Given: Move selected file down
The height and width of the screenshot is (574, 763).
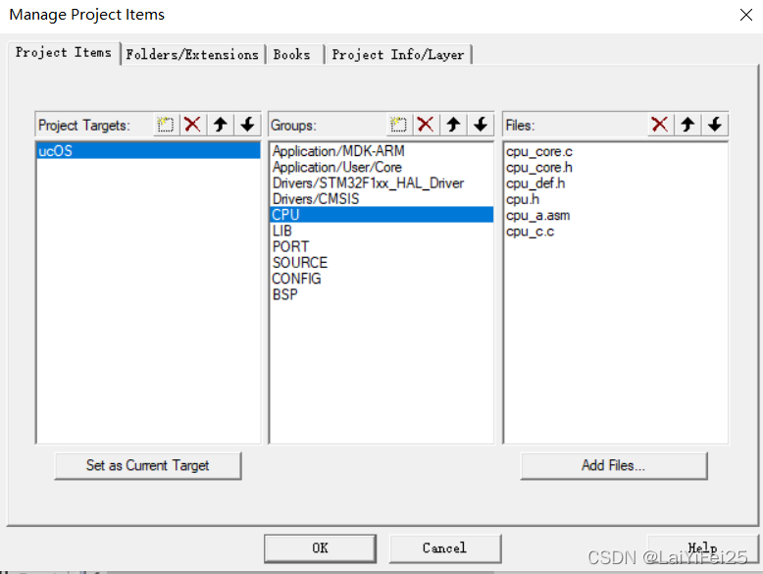Looking at the screenshot, I should coord(715,125).
